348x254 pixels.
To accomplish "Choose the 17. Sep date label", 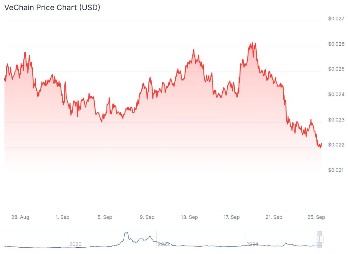I will pos(232,217).
